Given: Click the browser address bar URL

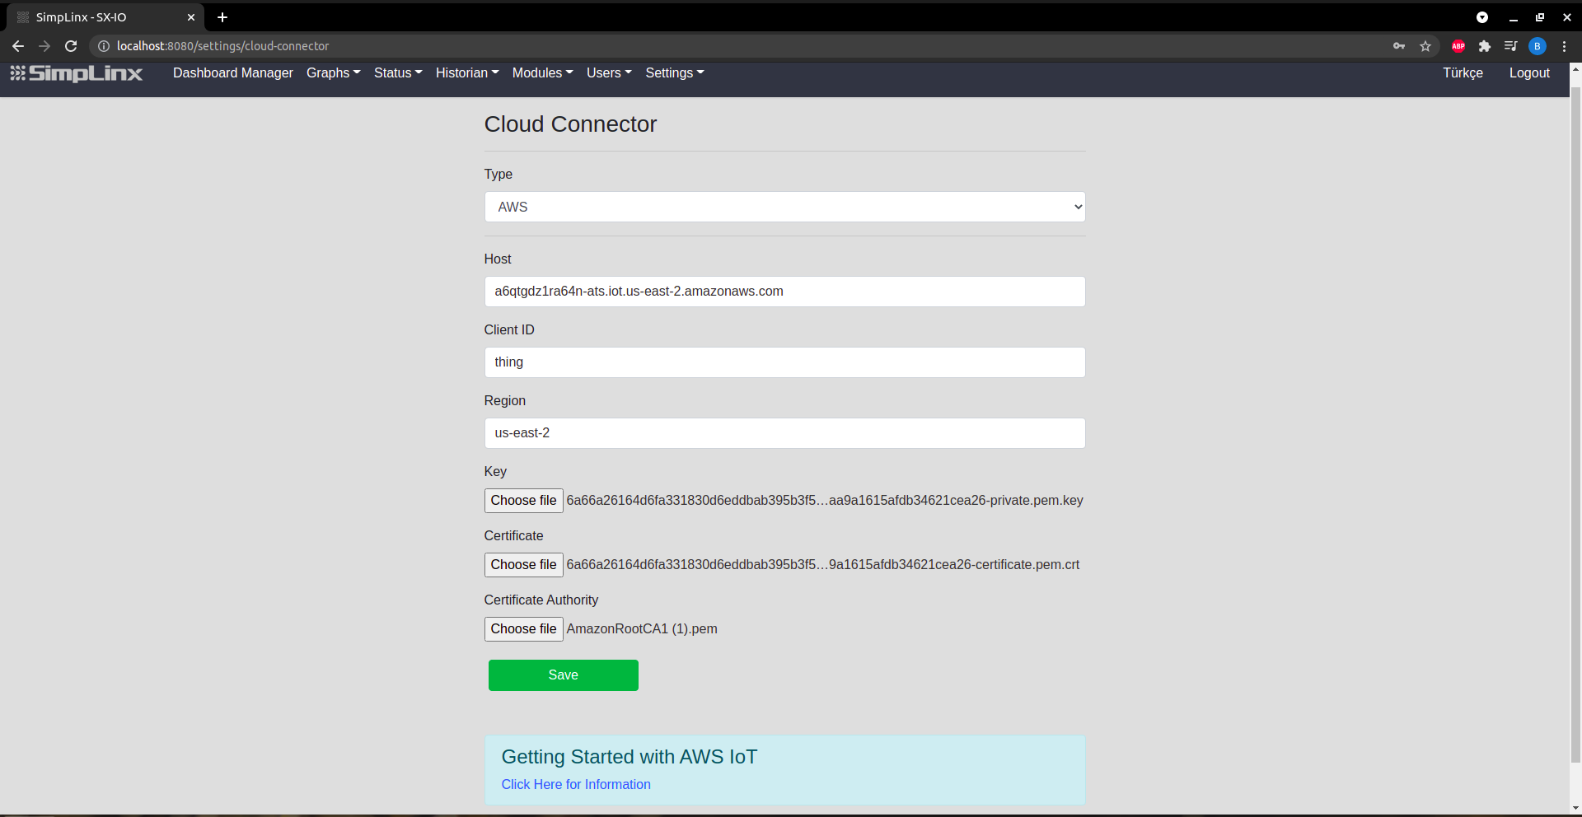Looking at the screenshot, I should pyautogui.click(x=222, y=46).
